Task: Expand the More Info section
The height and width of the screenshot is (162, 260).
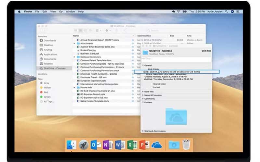Action: 143,92
